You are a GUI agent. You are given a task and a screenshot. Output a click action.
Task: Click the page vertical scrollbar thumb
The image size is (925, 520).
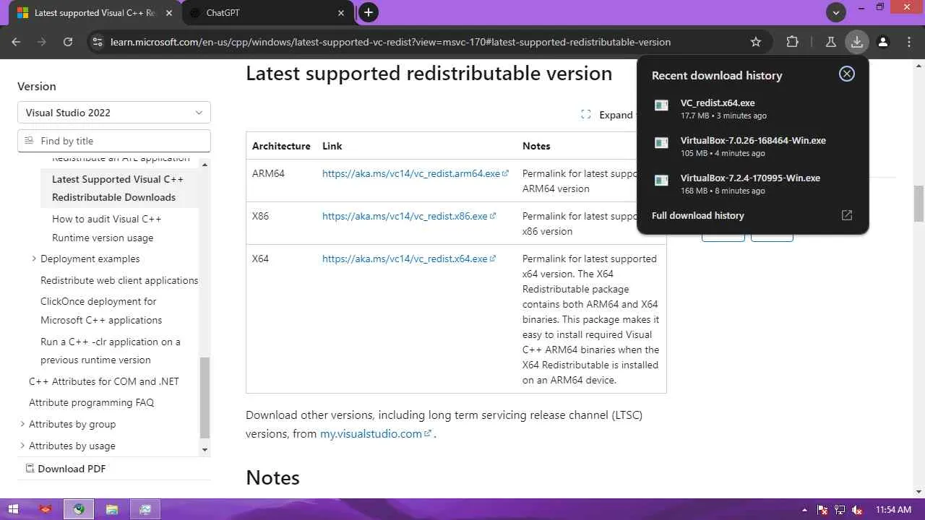coord(918,204)
